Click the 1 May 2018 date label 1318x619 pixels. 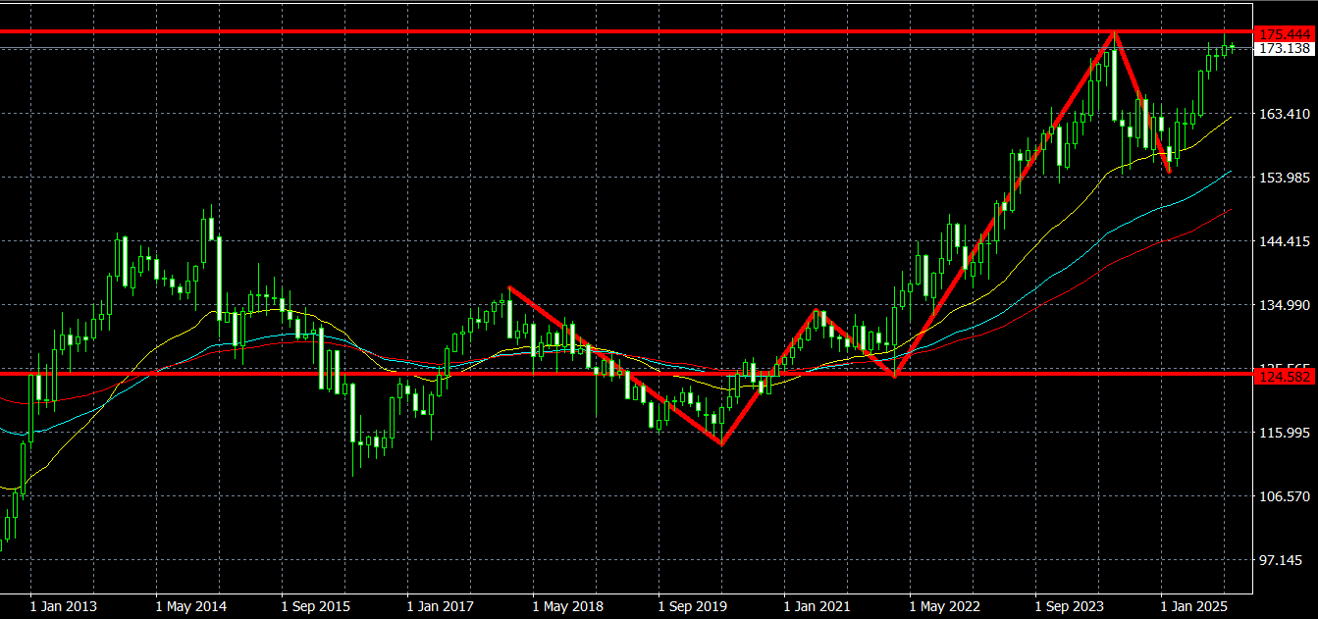[x=567, y=606]
